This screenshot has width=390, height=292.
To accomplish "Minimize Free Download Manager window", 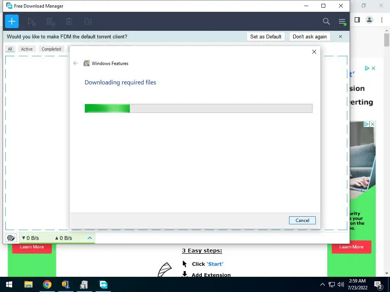I will 306,6.
